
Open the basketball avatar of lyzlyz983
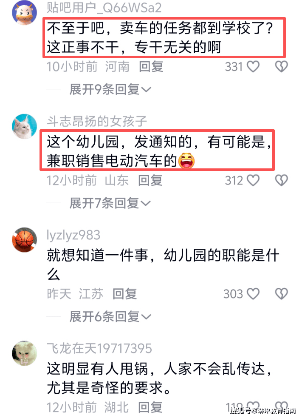(25, 240)
